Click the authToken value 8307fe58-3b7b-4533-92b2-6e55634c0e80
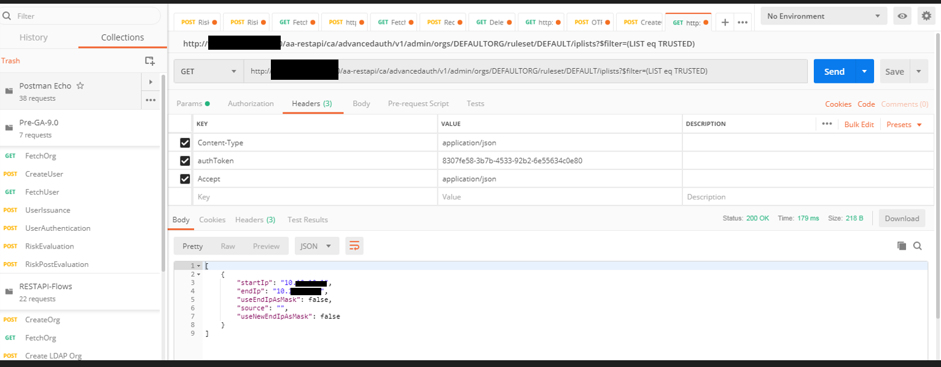 [x=512, y=161]
